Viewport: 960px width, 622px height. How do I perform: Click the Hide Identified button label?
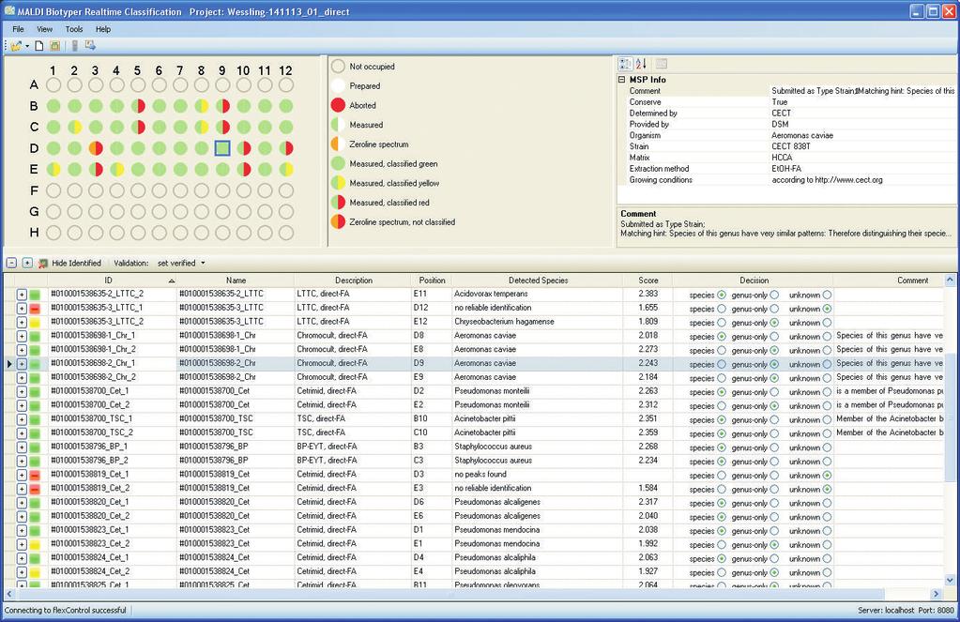[x=76, y=264]
